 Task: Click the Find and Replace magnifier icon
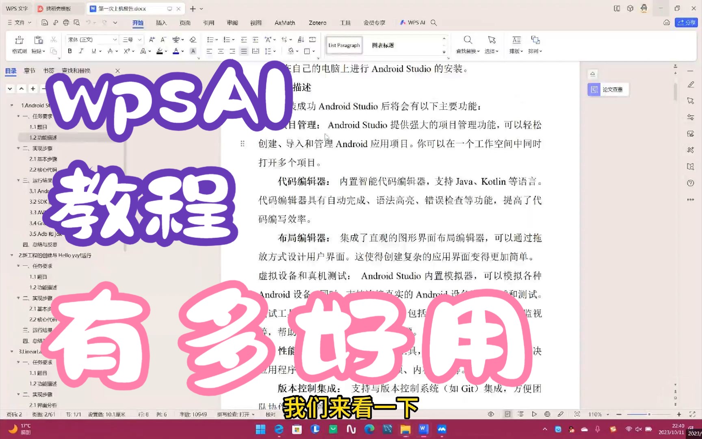[468, 40]
